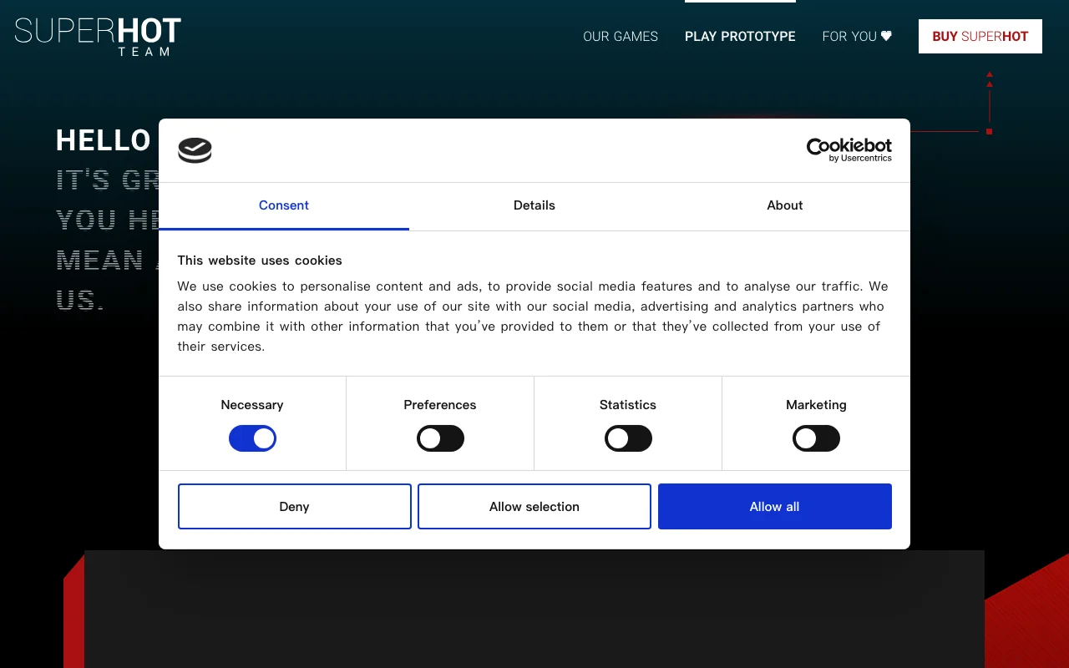Click the Cookiebot checkmark logo icon
The width and height of the screenshot is (1069, 668).
tap(195, 150)
